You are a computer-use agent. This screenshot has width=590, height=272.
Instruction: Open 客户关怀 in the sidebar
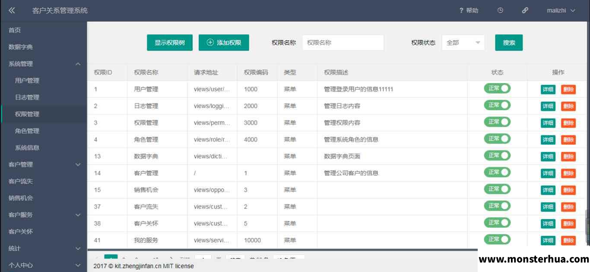coord(43,232)
